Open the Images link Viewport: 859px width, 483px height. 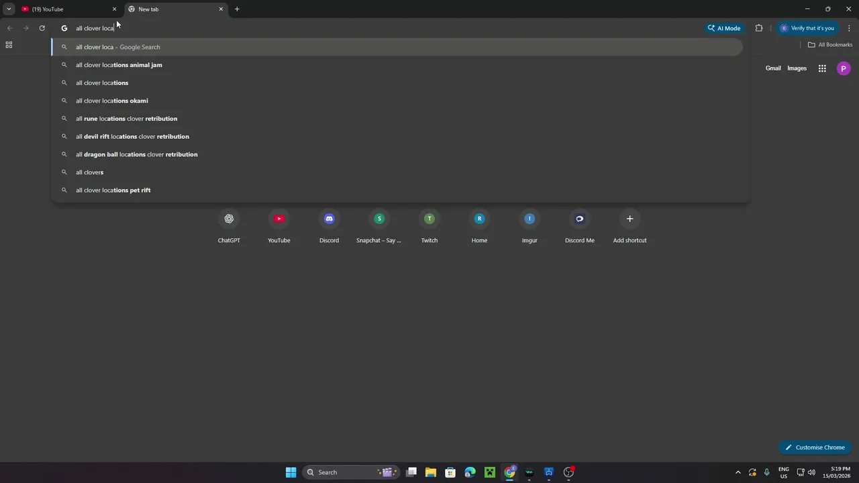pyautogui.click(x=797, y=68)
